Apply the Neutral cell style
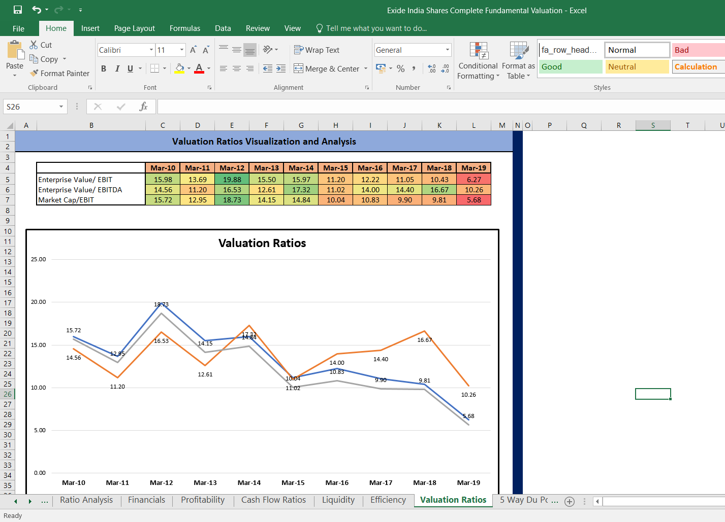Image resolution: width=725 pixels, height=522 pixels. pos(637,67)
